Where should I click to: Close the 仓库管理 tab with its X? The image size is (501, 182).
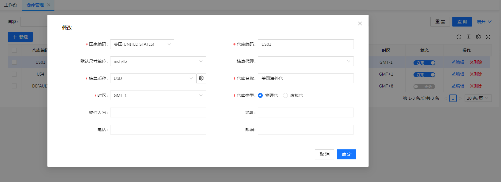click(49, 5)
